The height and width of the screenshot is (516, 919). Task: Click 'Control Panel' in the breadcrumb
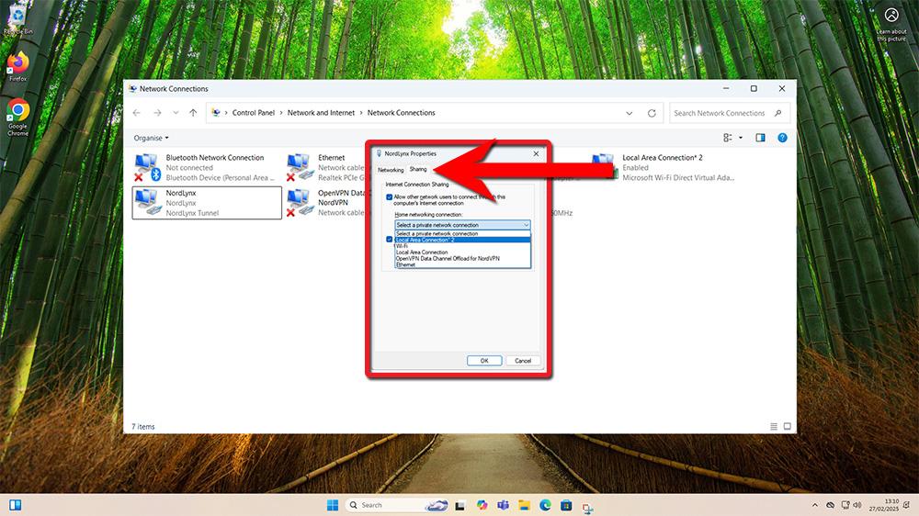point(254,113)
